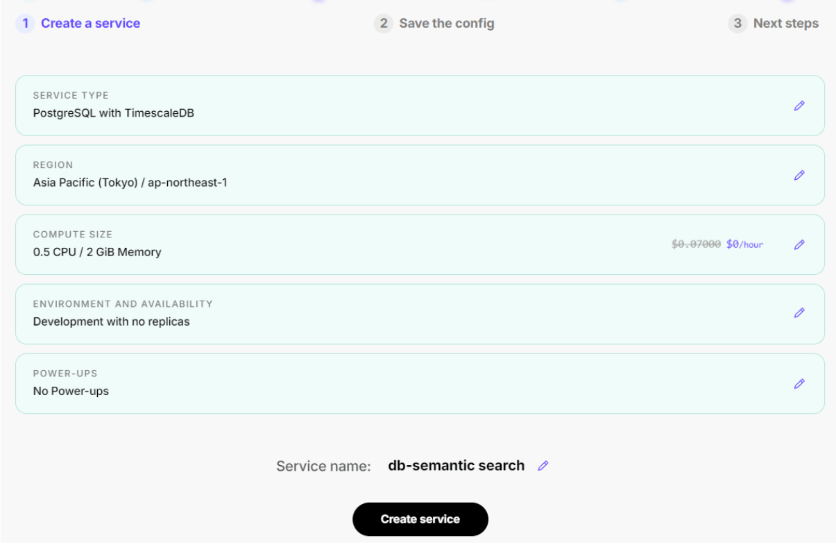Click the edit pencil for Service Type
The width and height of the screenshot is (836, 545).
point(799,106)
